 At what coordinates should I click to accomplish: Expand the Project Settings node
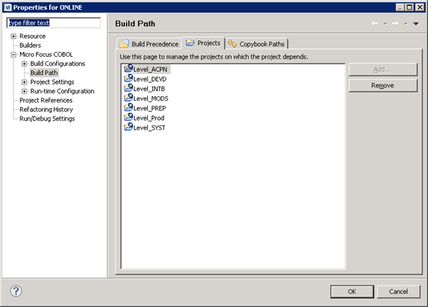click(24, 82)
